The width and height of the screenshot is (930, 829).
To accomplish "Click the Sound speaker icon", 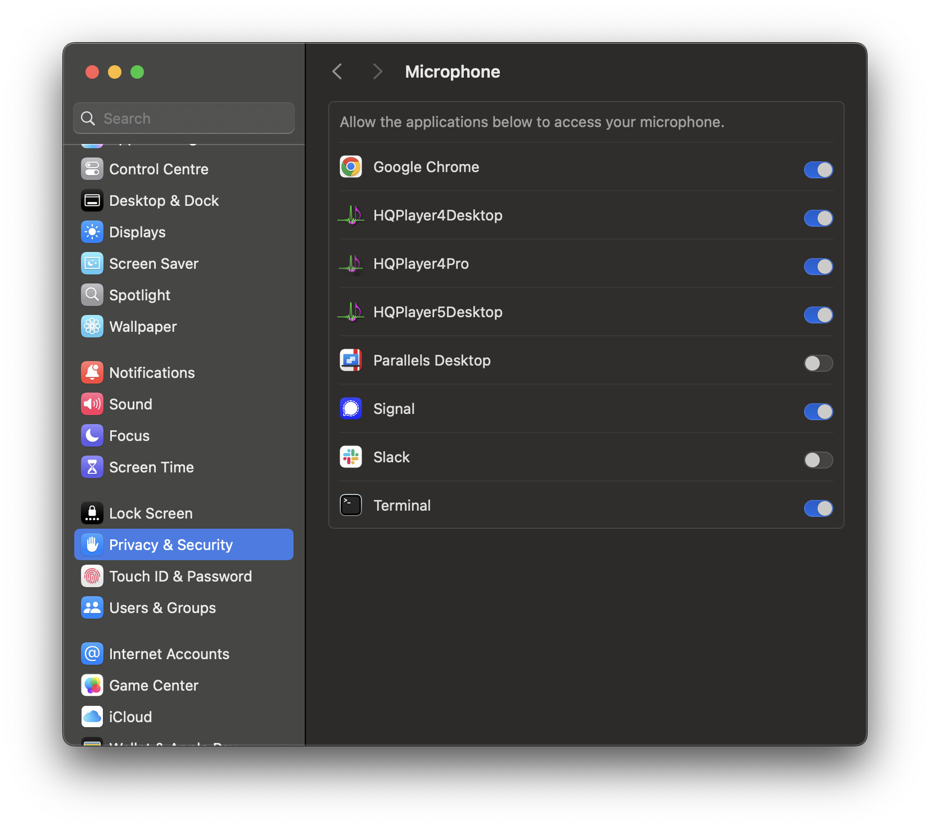I will point(92,404).
